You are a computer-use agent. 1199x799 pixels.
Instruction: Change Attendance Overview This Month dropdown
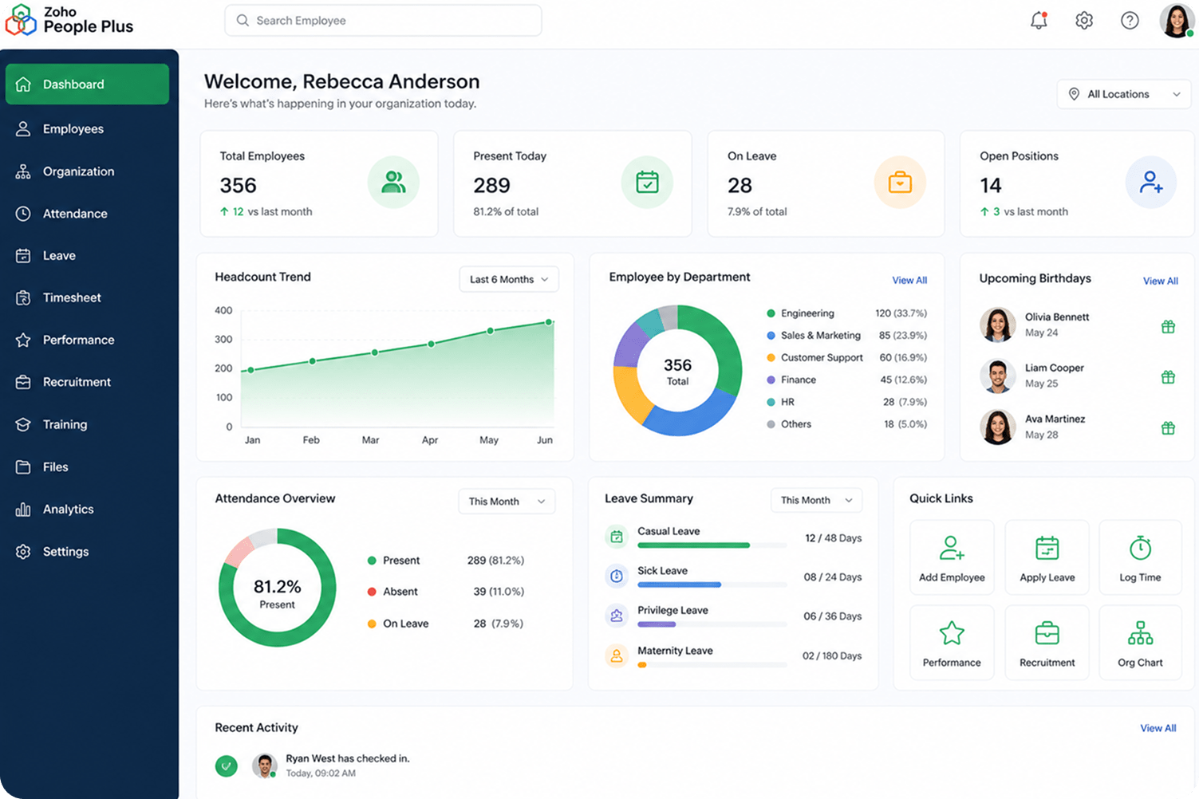507,501
